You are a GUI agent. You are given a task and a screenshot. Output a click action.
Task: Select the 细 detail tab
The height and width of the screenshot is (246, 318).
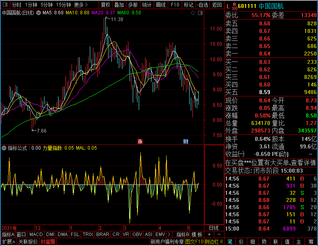[x=252, y=242]
